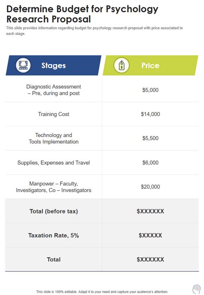Select the Training Cost row label
204x295 pixels.
click(54, 114)
